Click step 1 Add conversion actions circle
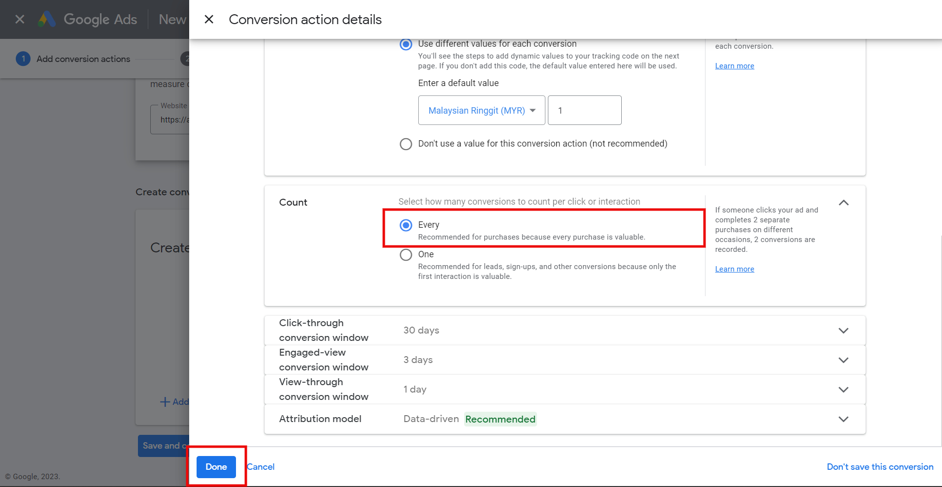This screenshot has height=487, width=942. [x=23, y=59]
